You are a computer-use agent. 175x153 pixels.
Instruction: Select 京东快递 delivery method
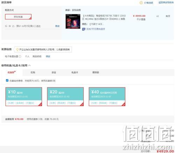pos(18,17)
